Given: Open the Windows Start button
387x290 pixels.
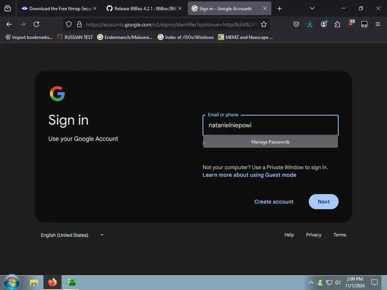Looking at the screenshot, I should tap(12, 282).
